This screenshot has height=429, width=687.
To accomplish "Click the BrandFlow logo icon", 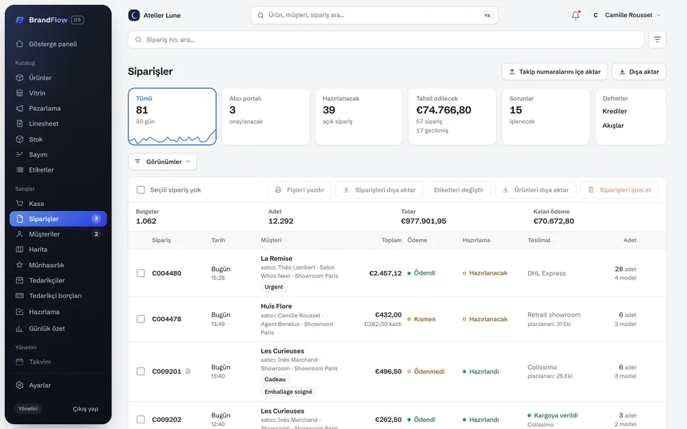I will click(20, 20).
